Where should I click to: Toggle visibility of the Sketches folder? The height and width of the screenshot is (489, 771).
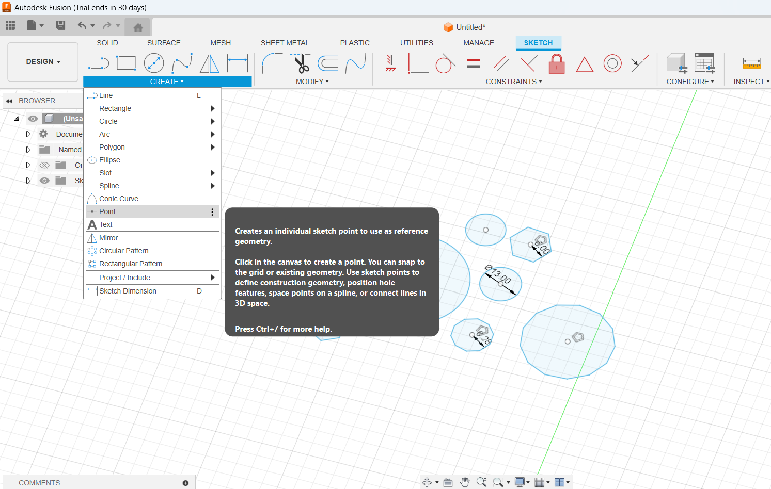tap(45, 181)
